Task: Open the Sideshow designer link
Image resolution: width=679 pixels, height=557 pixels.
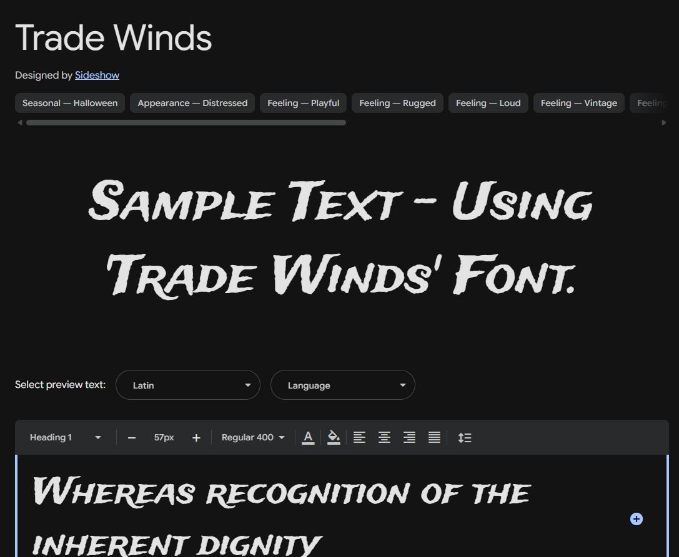Action: click(97, 75)
